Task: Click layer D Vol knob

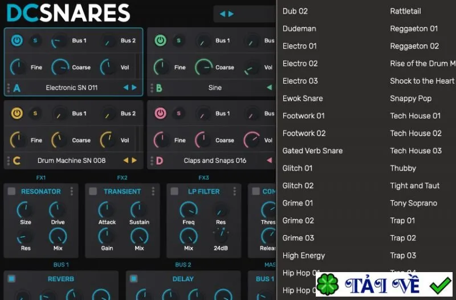Action: [x=252, y=140]
